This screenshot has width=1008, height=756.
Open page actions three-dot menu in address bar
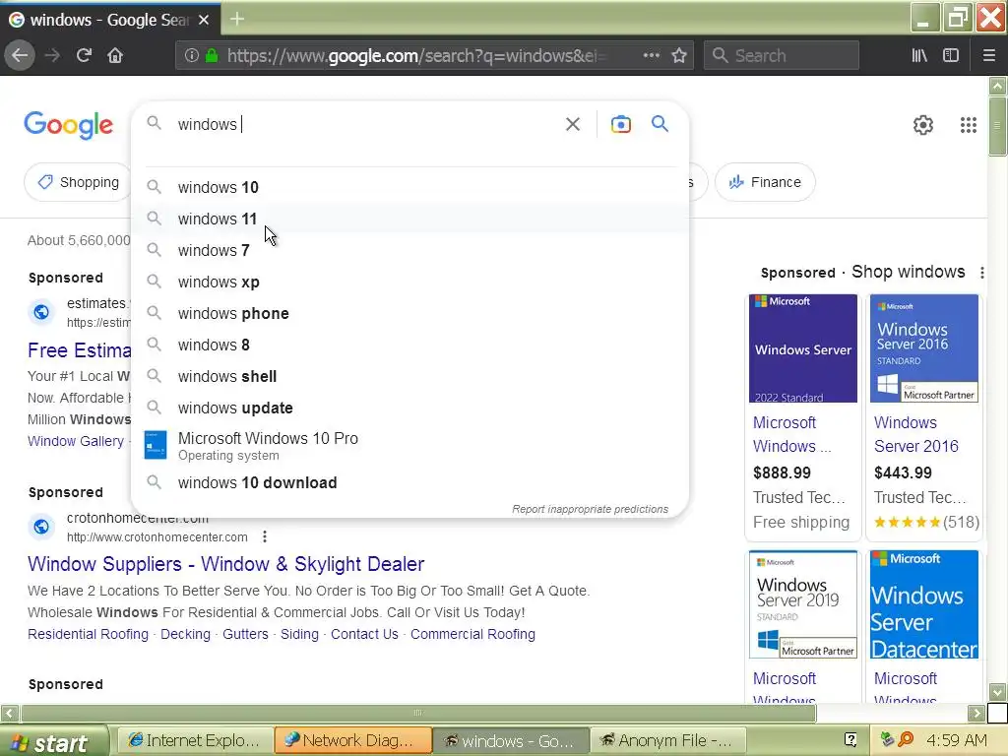(x=652, y=55)
